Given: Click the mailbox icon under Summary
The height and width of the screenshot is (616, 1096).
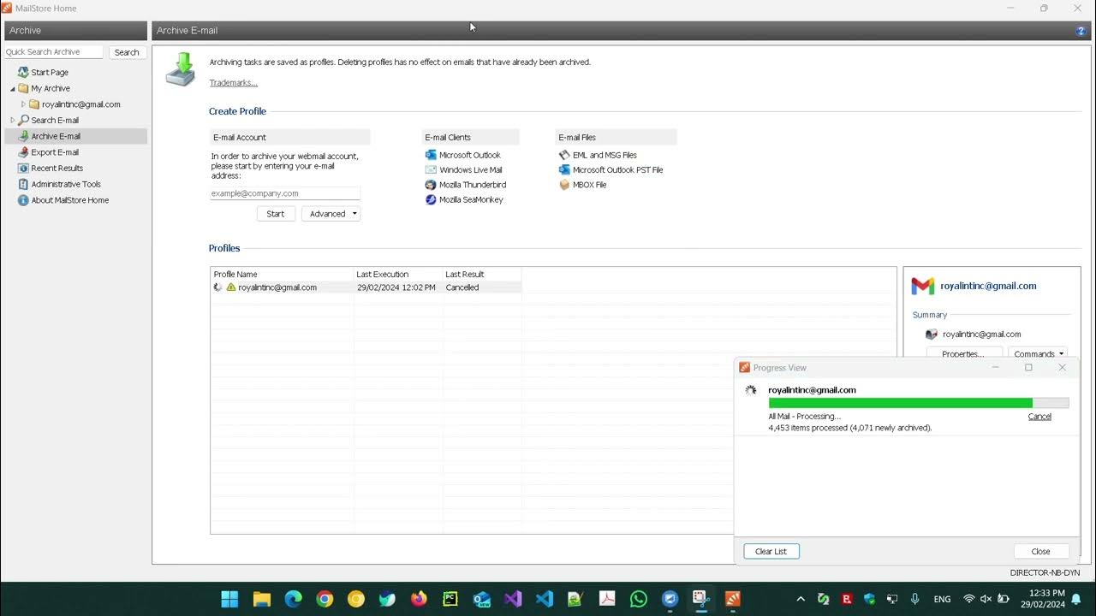Looking at the screenshot, I should coord(932,335).
